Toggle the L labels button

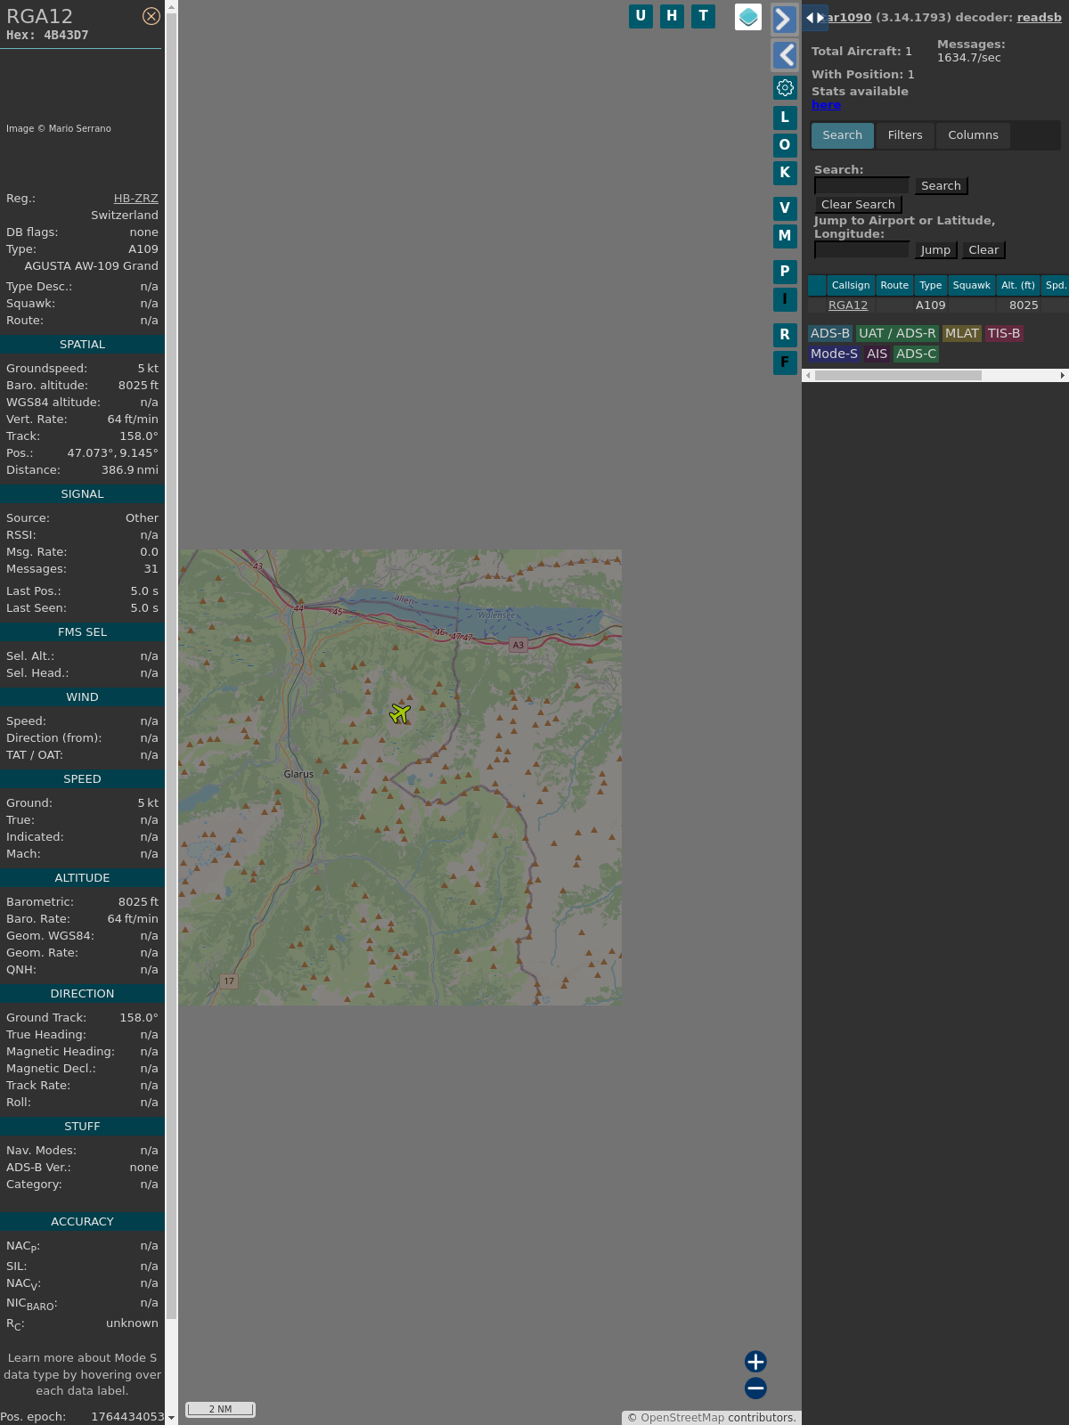click(785, 118)
